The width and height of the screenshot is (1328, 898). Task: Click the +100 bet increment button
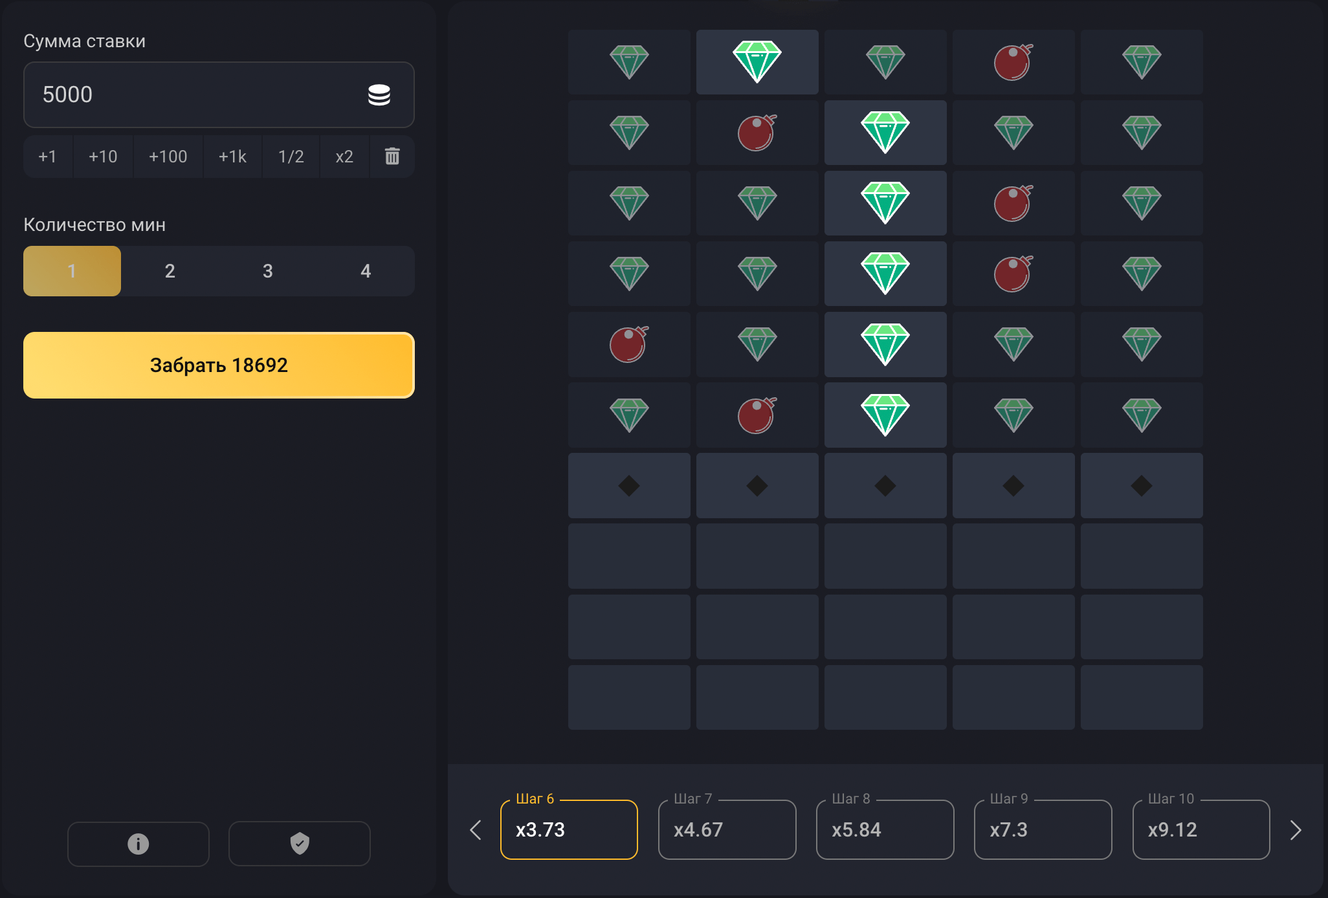[168, 157]
